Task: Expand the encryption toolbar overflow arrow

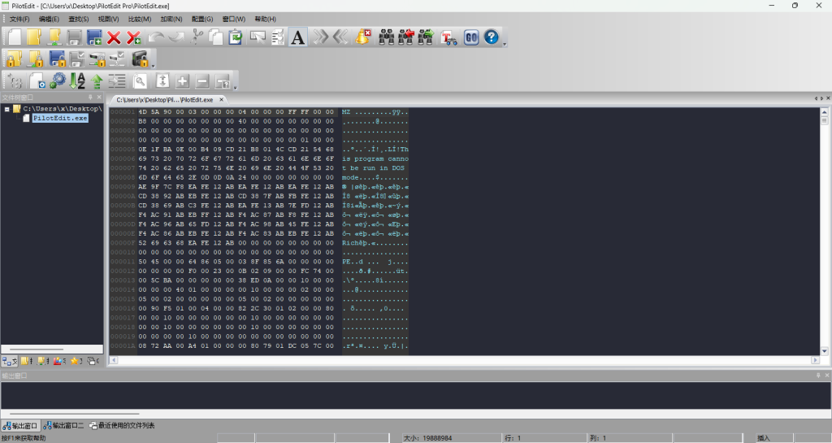Action: tap(154, 67)
